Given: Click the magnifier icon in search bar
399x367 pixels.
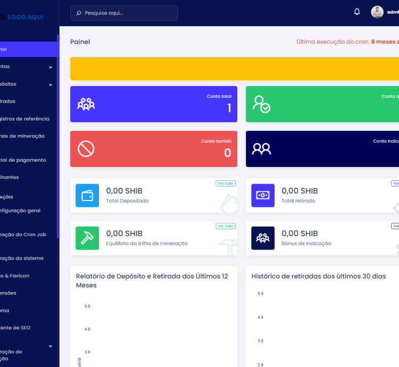Looking at the screenshot, I should (79, 13).
